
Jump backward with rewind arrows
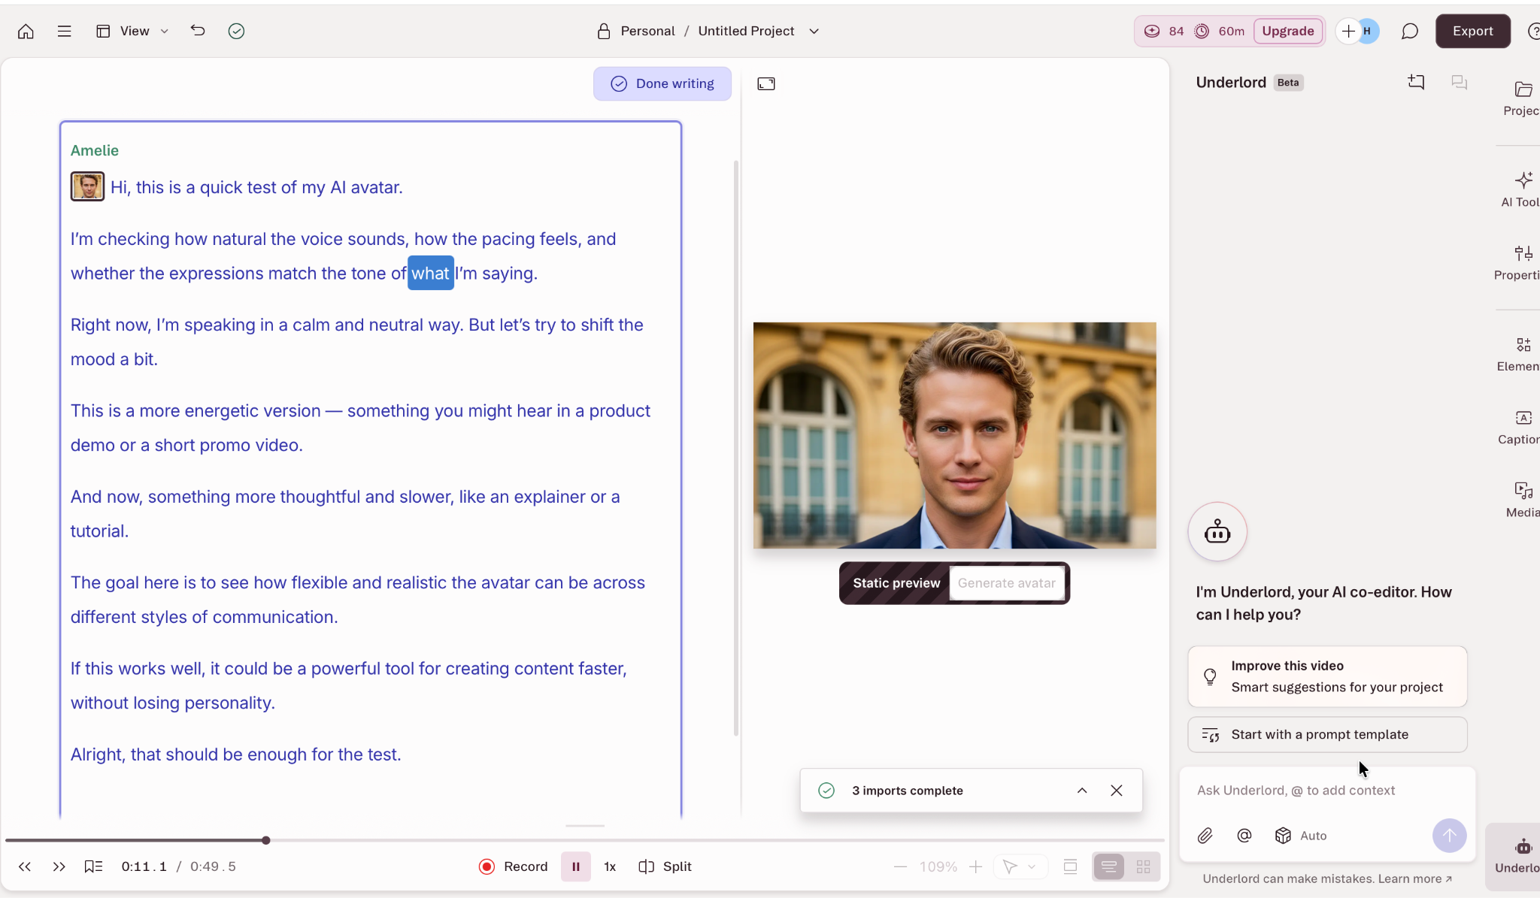pyautogui.click(x=25, y=866)
